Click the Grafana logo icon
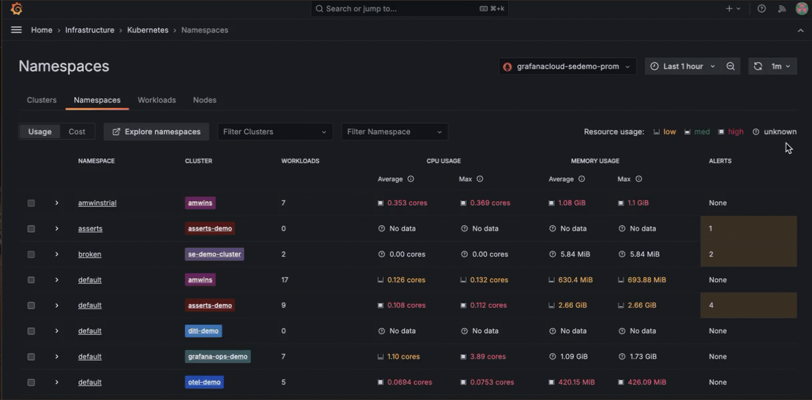 [x=17, y=9]
